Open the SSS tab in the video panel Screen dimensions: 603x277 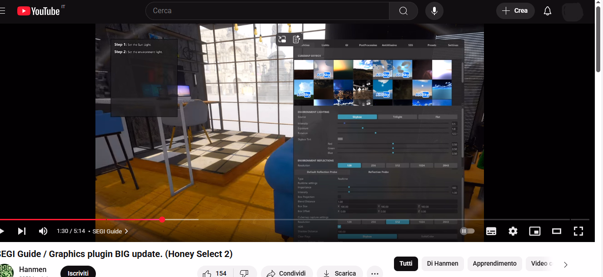tap(410, 45)
